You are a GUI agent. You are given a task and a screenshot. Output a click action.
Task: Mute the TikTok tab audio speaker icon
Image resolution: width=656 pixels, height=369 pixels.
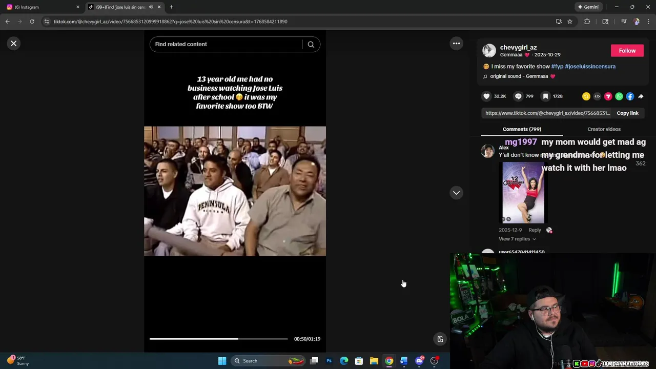[x=151, y=7]
